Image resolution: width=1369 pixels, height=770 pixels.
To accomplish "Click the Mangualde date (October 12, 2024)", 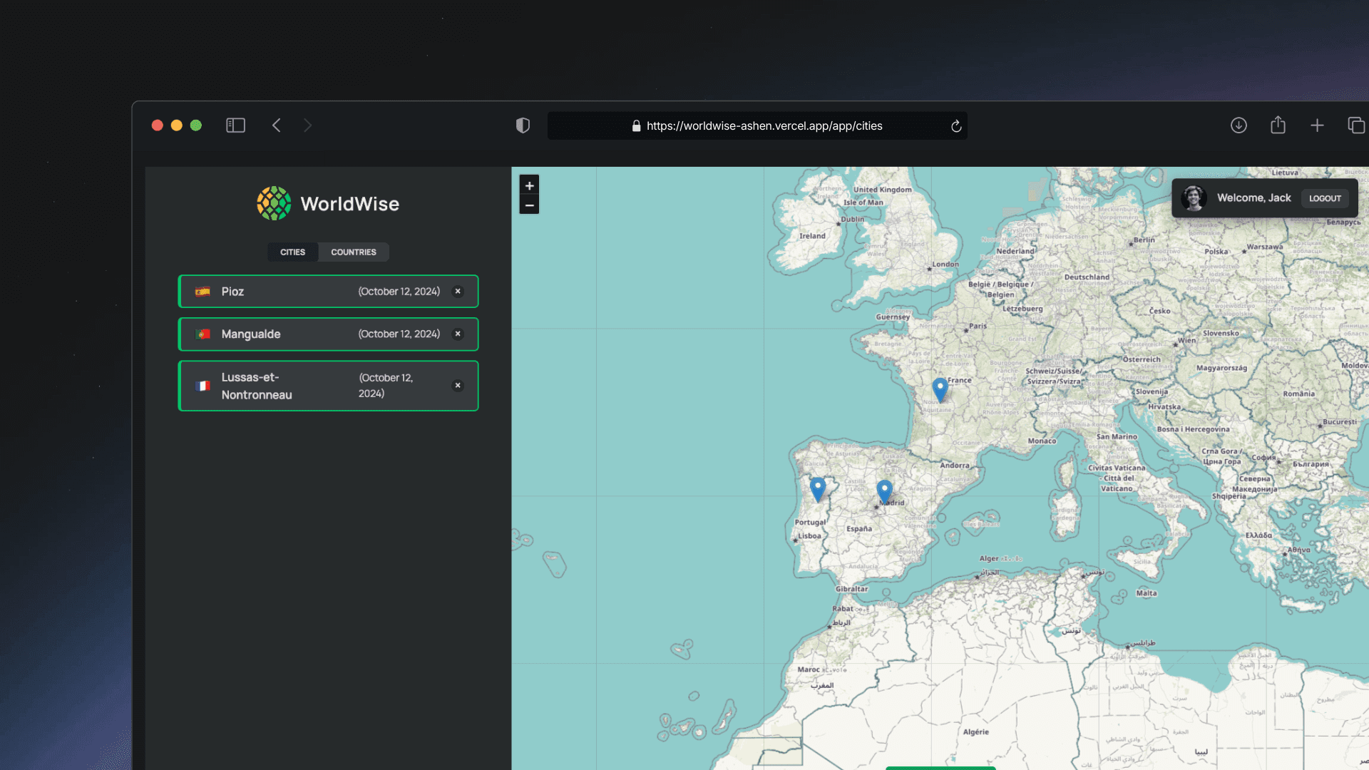I will click(x=399, y=334).
